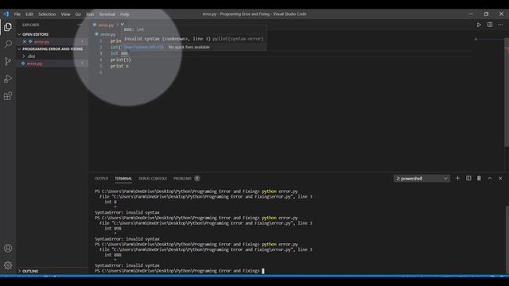Create a new terminal with plus icon
This screenshot has height=286, width=509.
click(x=458, y=178)
